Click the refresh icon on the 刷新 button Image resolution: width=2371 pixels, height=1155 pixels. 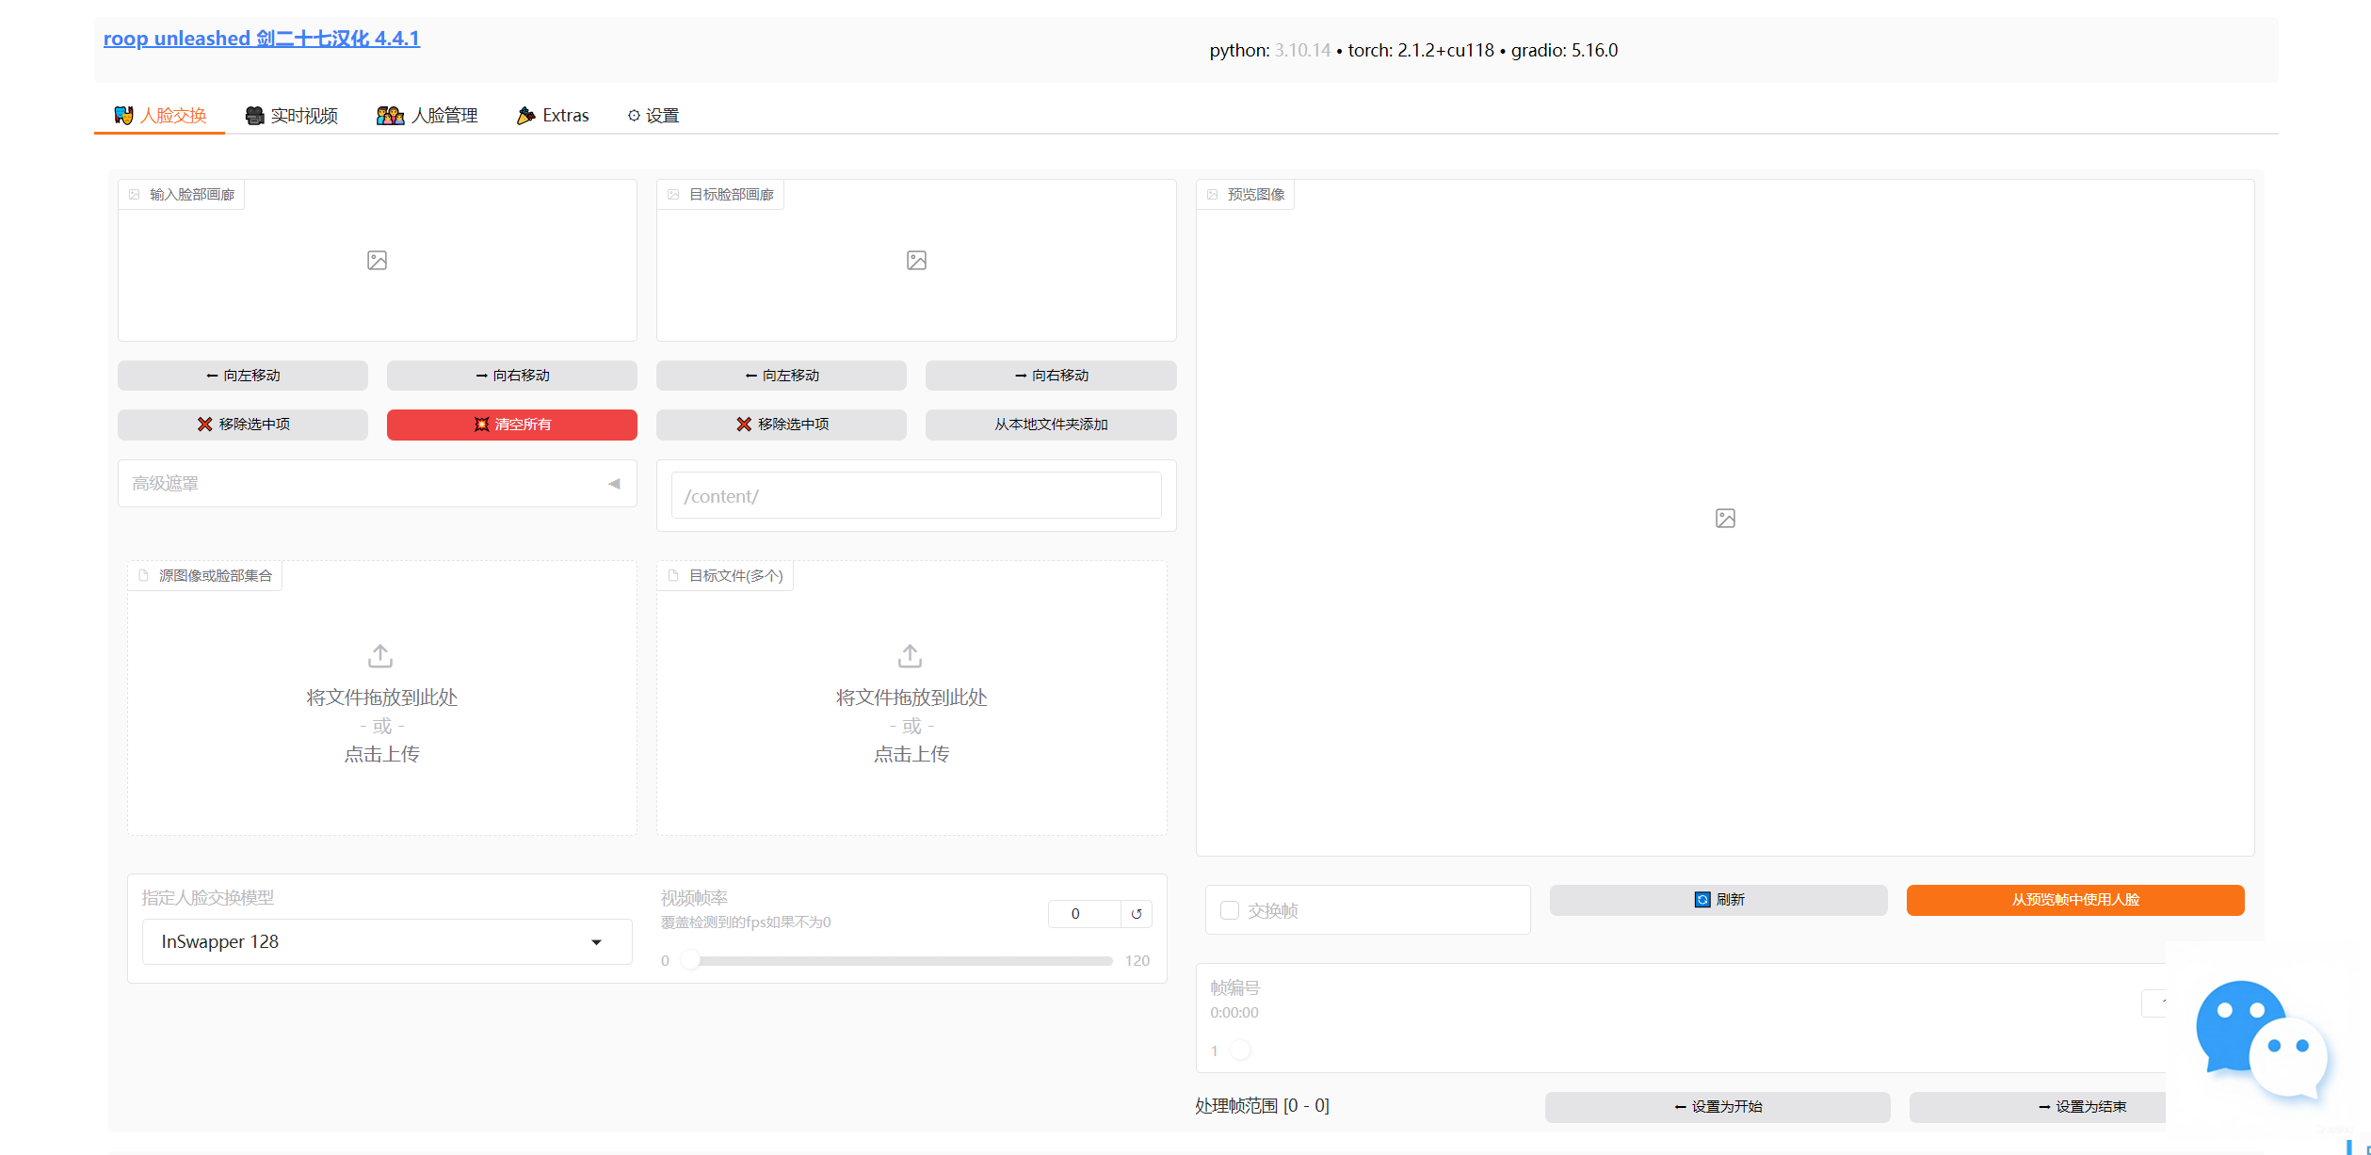1701,900
